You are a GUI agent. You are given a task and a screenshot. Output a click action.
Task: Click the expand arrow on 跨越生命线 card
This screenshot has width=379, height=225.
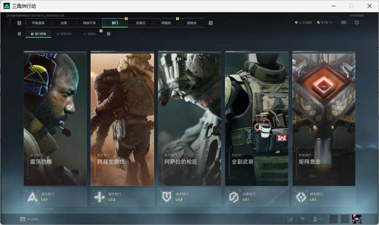[95, 149]
